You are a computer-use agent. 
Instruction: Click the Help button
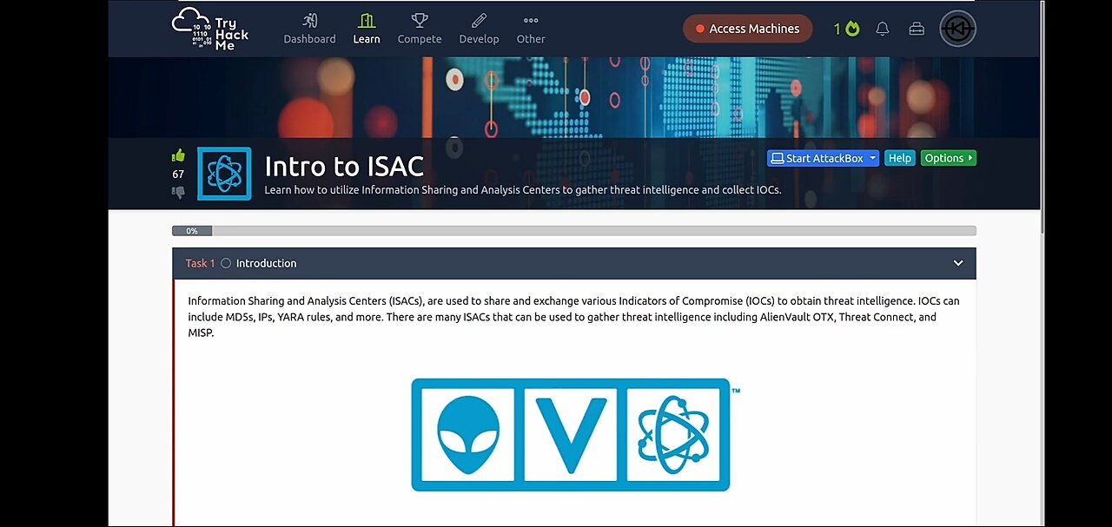tap(900, 158)
